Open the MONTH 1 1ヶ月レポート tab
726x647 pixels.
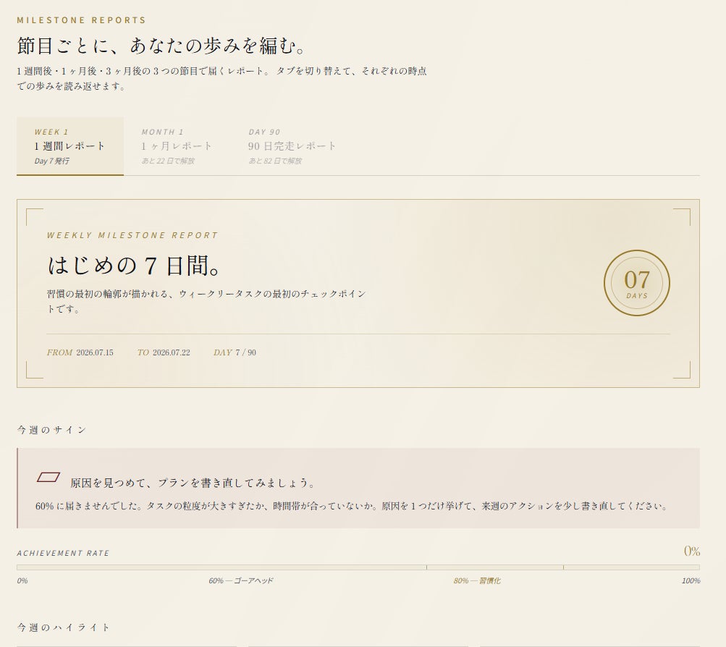tap(177, 146)
